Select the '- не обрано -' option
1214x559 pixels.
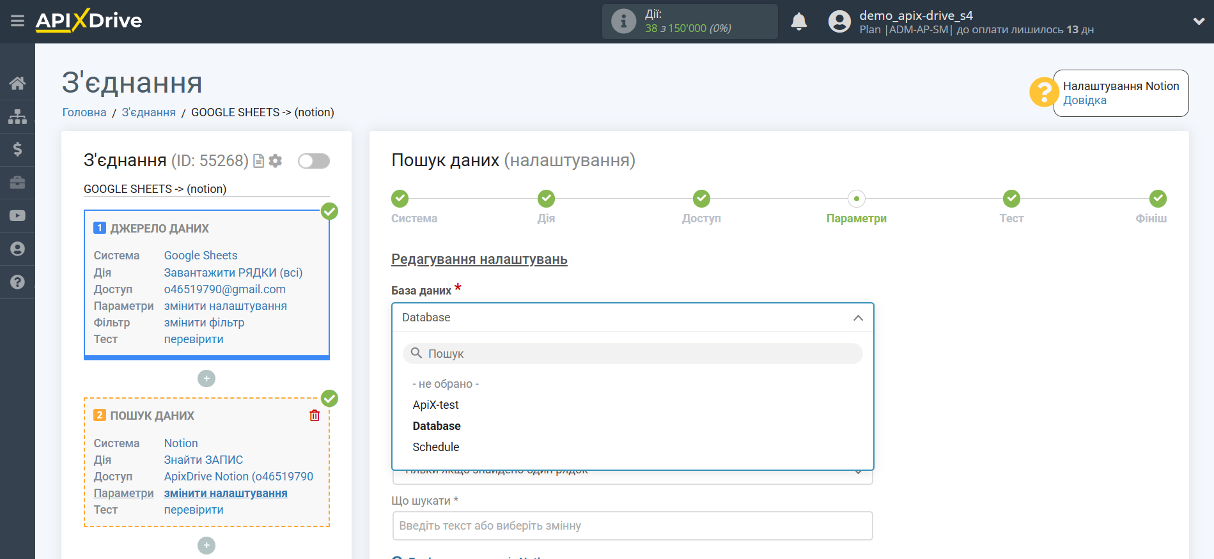coord(446,384)
